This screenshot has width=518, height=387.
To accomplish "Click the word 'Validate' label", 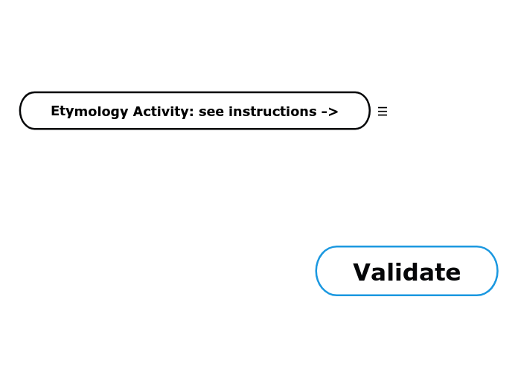I will (x=406, y=272).
